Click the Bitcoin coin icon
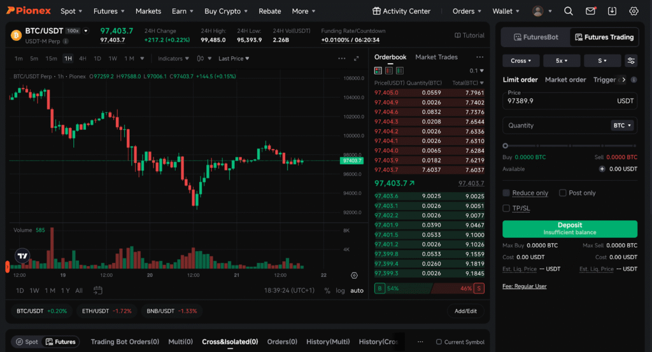Screen dimensions: 652x352 [x=16, y=35]
